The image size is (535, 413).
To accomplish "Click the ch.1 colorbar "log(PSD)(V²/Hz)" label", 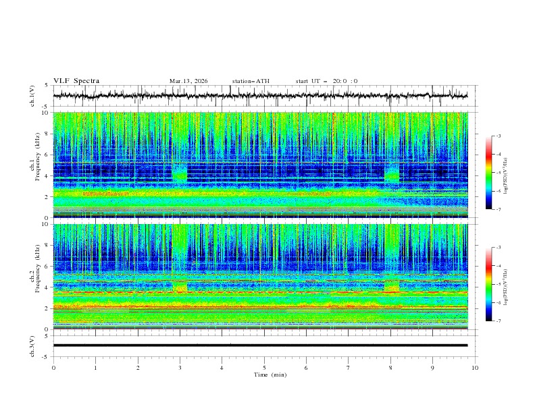I will point(506,176).
